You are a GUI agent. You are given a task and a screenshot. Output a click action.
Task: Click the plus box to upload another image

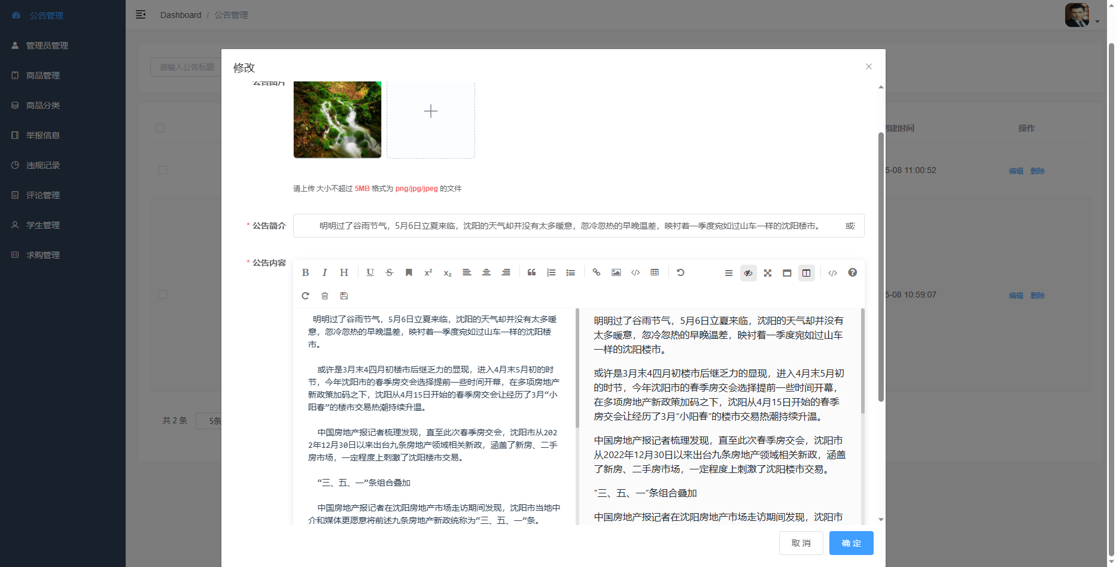pyautogui.click(x=430, y=111)
